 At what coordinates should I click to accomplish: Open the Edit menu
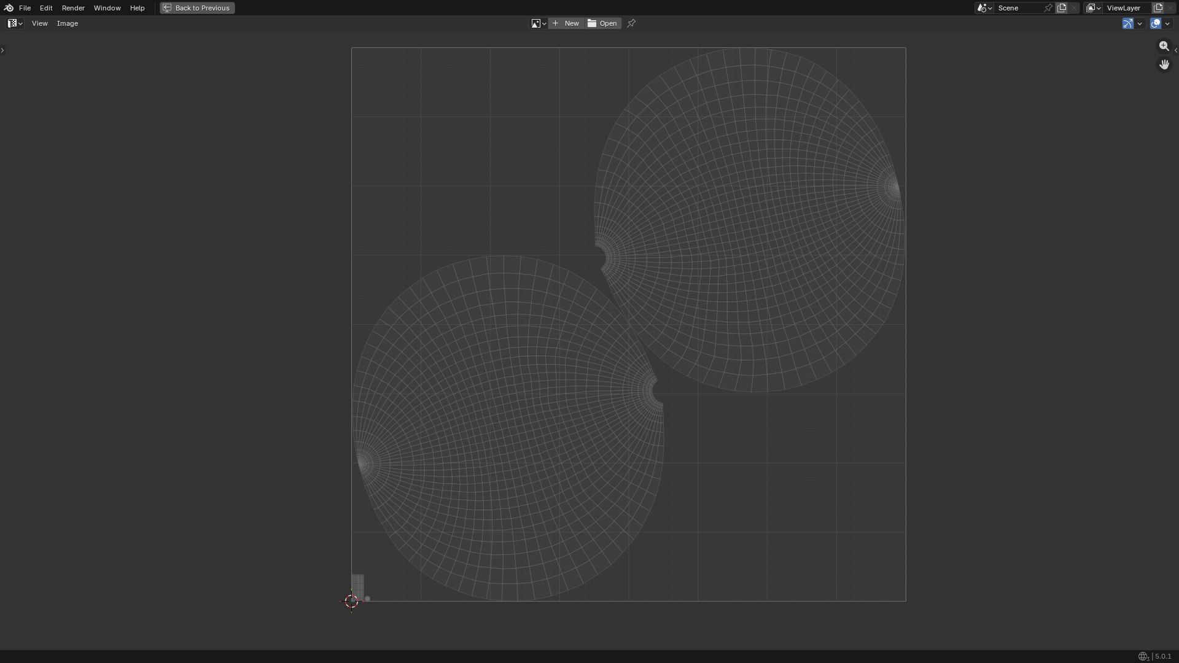pyautogui.click(x=46, y=8)
